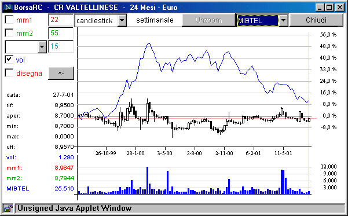The width and height of the screenshot is (348, 216).
Task: Click the 2-8-00 date axis label
Action: [194, 153]
